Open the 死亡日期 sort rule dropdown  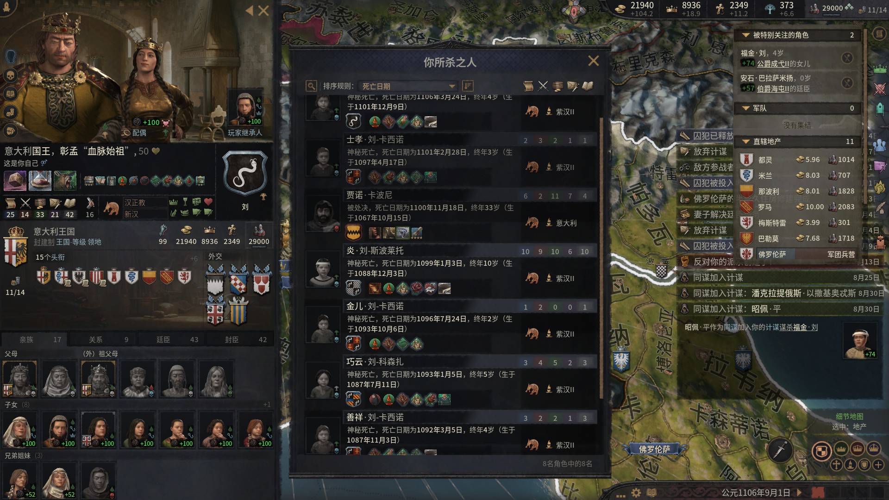tap(407, 86)
